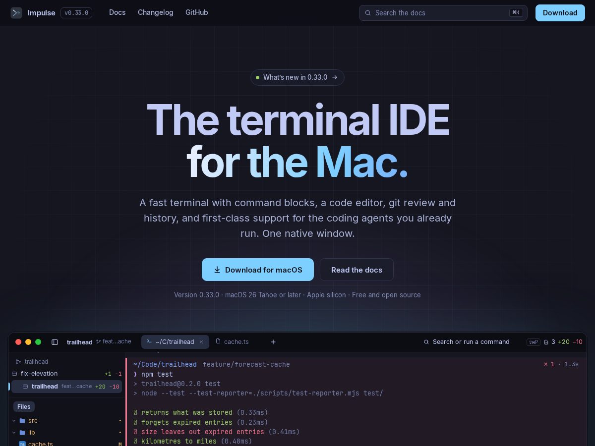Click the magnifier icon in docs search
Image resolution: width=595 pixels, height=446 pixels.
368,13
